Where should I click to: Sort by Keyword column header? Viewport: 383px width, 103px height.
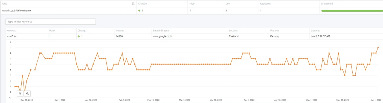11,31
